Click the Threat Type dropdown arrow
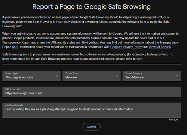Screen dimensions: 187x135 coord(117,76)
